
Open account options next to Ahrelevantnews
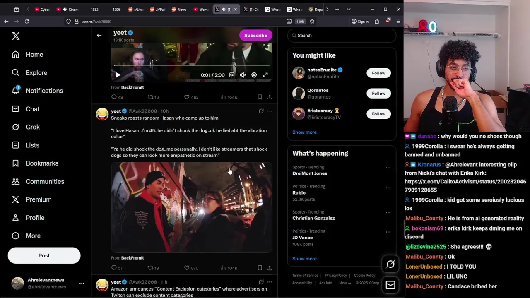82,284
